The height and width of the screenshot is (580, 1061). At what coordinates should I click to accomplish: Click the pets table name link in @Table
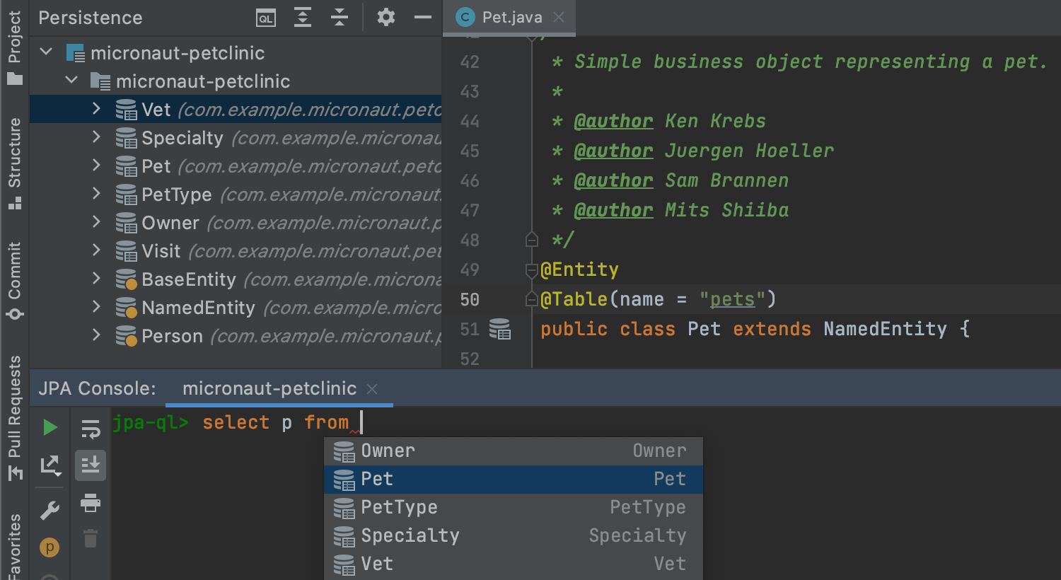730,298
